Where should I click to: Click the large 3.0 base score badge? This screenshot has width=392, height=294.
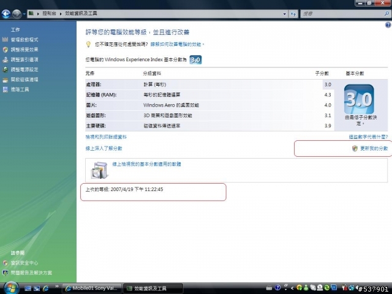click(359, 99)
